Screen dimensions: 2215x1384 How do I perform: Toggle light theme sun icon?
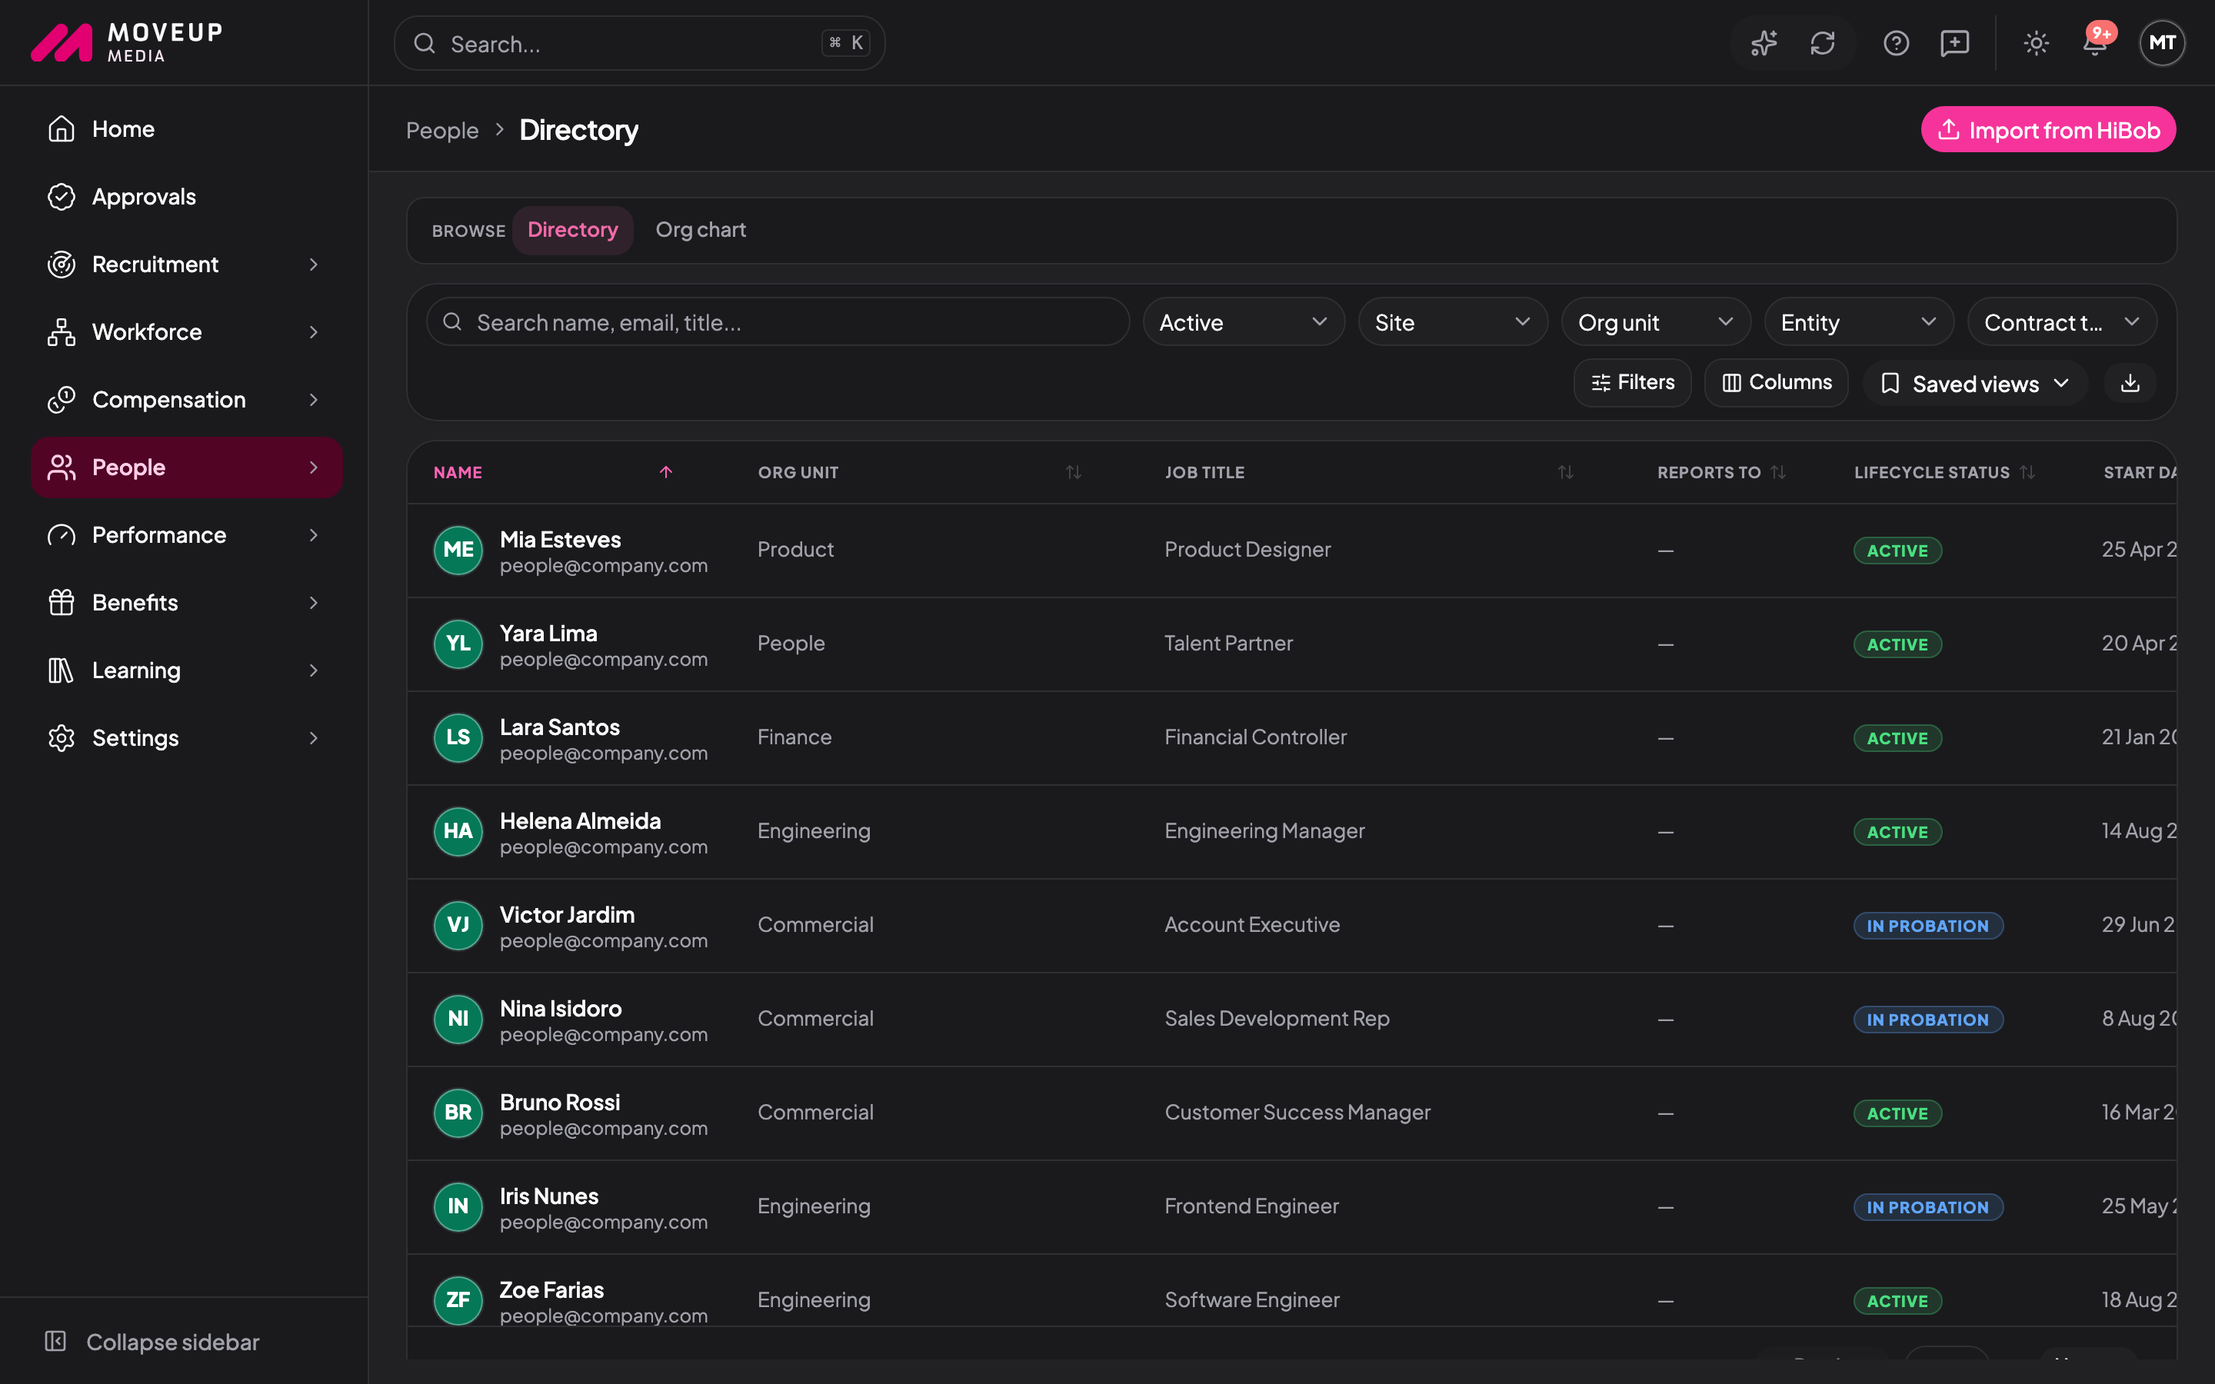coord(2036,43)
